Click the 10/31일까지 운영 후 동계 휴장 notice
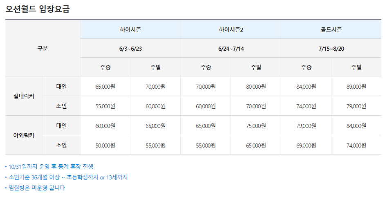The width and height of the screenshot is (385, 197). click(51, 166)
